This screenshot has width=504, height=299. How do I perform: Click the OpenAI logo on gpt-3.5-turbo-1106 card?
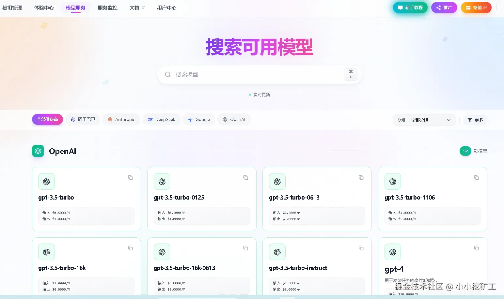393,182
